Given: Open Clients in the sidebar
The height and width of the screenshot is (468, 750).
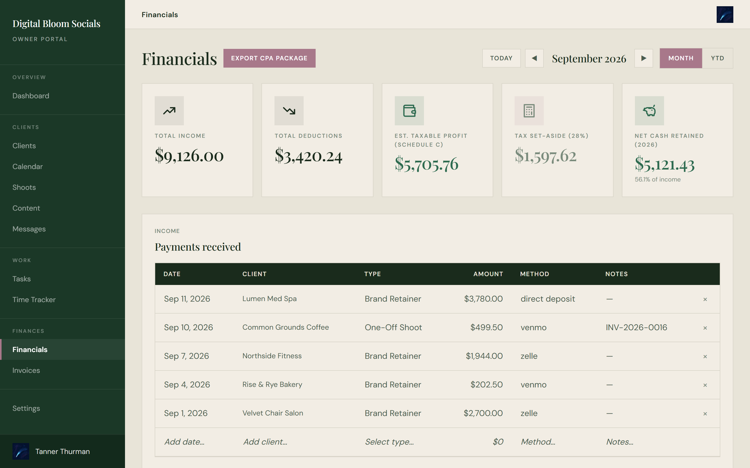Looking at the screenshot, I should coord(63,146).
